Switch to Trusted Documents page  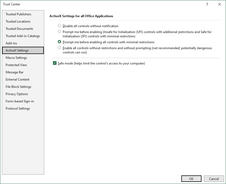pyautogui.click(x=19, y=29)
